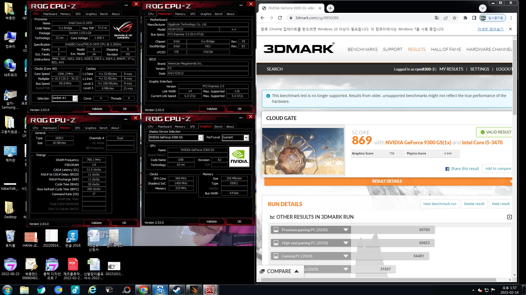This screenshot has height=295, width=526.
Task: Open the Perf Level Current dropdown
Action: [x=246, y=138]
